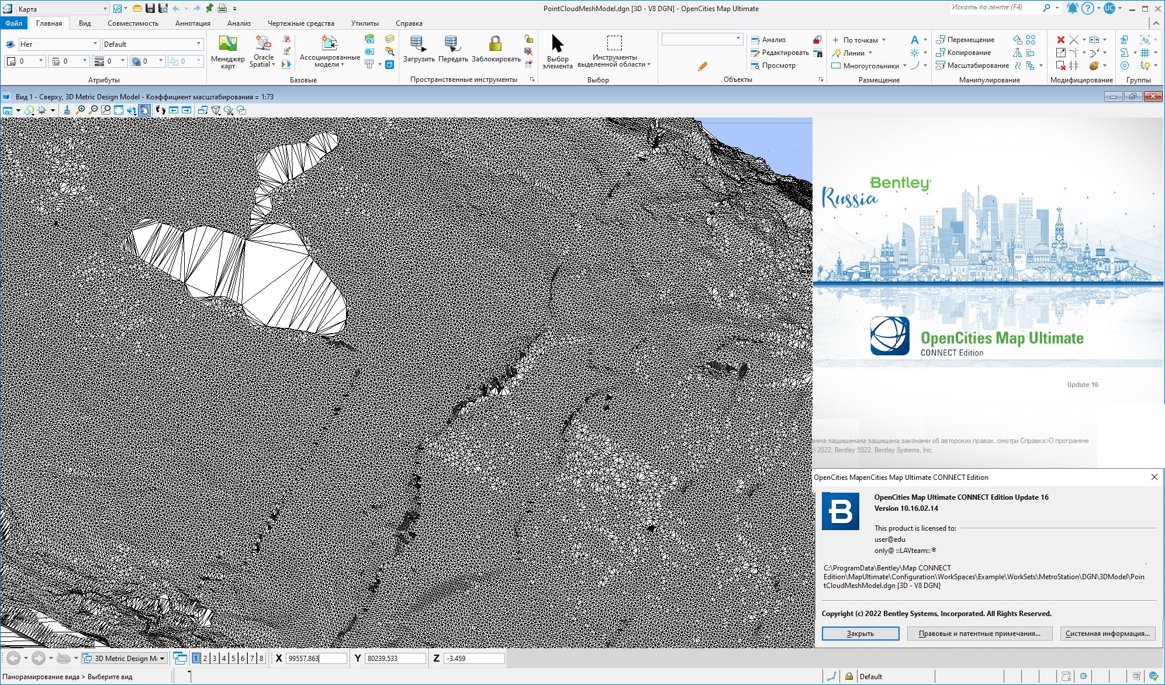Toggle view 3 button in view group bar
This screenshot has width=1165, height=685.
(x=215, y=658)
